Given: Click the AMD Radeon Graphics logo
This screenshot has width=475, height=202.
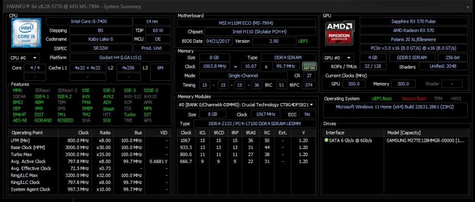Looking at the screenshot, I should [x=340, y=33].
